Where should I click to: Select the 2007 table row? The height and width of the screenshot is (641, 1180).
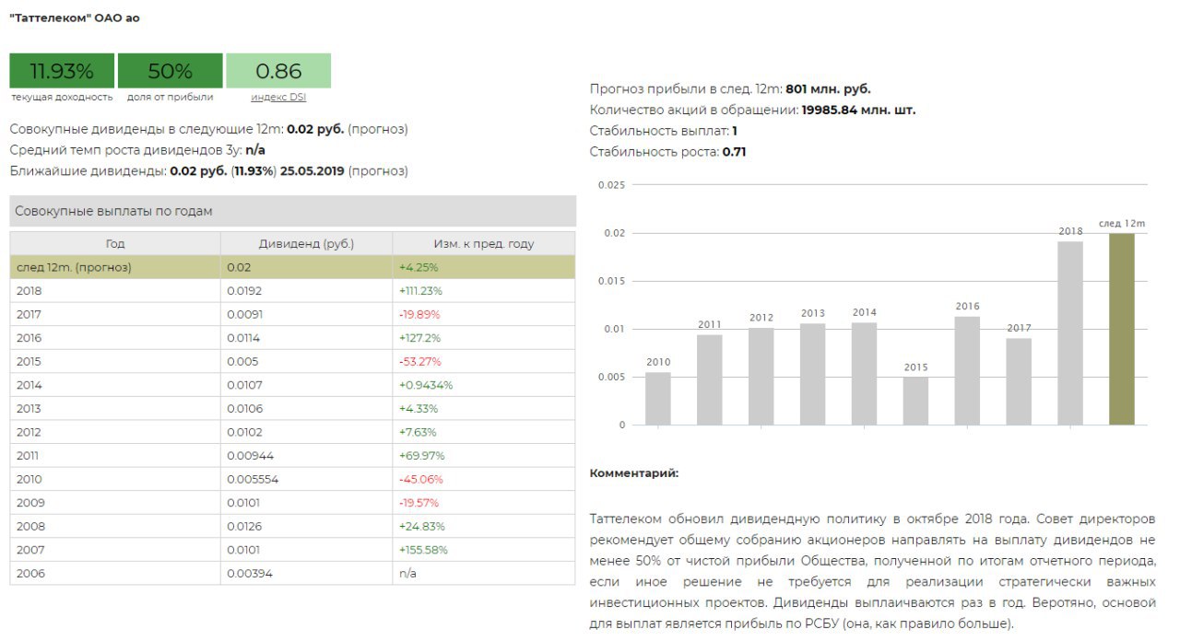pos(292,550)
